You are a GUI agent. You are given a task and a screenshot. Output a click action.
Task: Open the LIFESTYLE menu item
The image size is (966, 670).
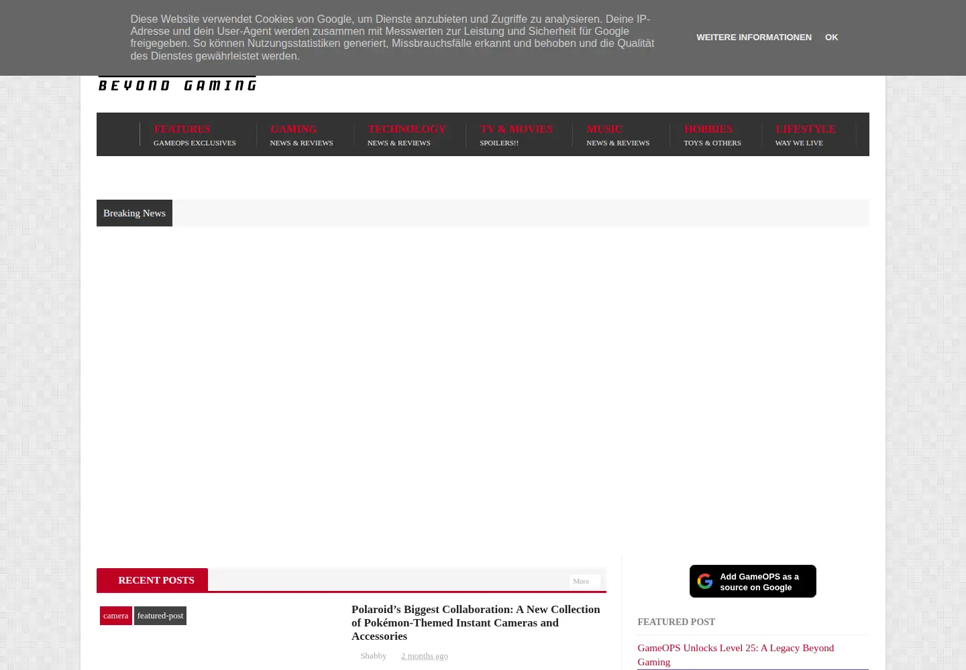click(806, 135)
